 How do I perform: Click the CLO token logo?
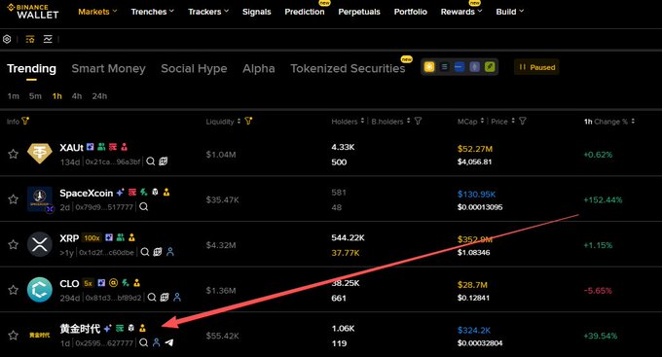click(x=40, y=290)
